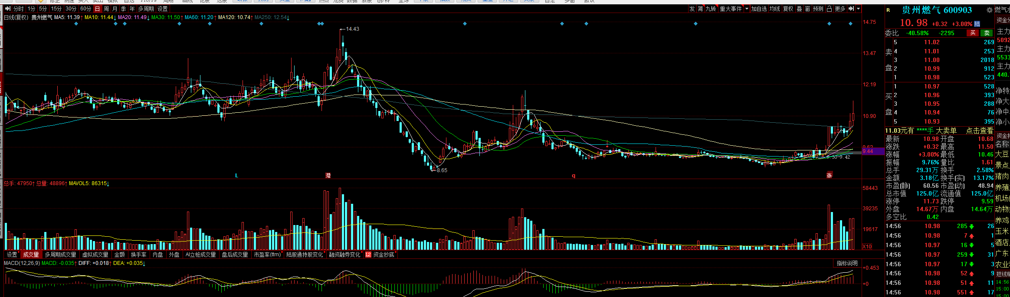
Task: Select the 外盘 indicator tab
Action: 174,255
